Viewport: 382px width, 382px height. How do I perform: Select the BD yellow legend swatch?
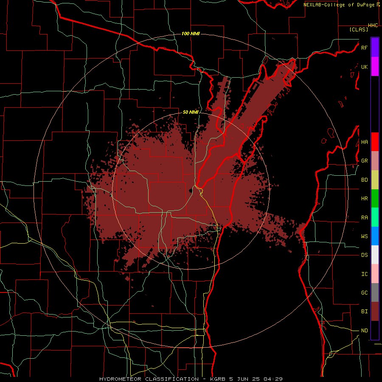pyautogui.click(x=375, y=180)
